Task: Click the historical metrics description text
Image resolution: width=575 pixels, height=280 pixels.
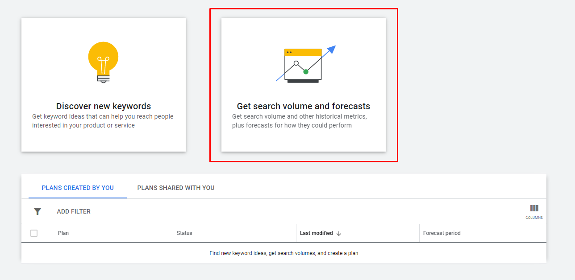Action: point(299,121)
